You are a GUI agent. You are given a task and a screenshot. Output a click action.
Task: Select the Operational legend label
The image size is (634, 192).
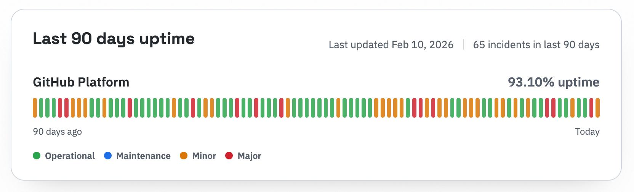(70, 156)
